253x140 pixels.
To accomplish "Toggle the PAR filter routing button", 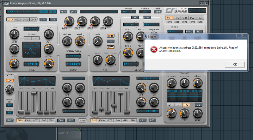I will pyautogui.click(x=135, y=17).
